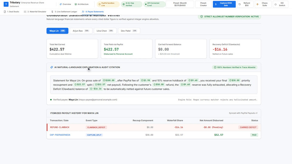Image resolution: width=292 pixels, height=164 pixels.
Task: Click the REFUND-CLAWBACK transaction ID
Action: 59,127
